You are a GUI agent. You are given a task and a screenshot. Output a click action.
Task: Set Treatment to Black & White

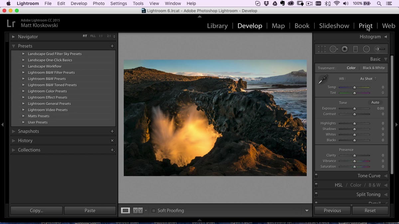pos(374,68)
